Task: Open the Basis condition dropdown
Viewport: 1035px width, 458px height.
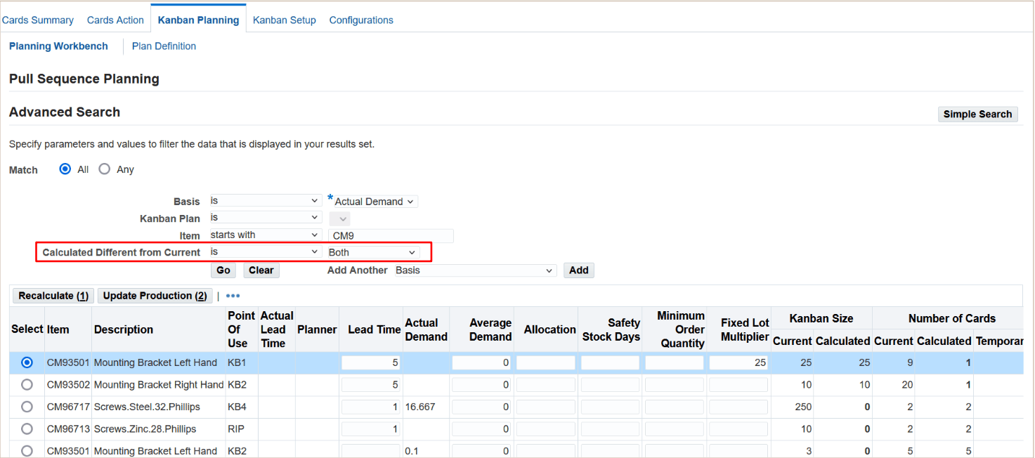Action: pyautogui.click(x=265, y=201)
